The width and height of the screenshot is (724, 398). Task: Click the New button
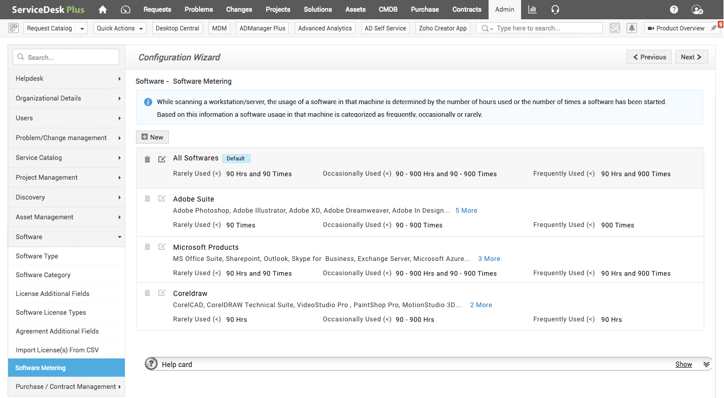(x=152, y=137)
